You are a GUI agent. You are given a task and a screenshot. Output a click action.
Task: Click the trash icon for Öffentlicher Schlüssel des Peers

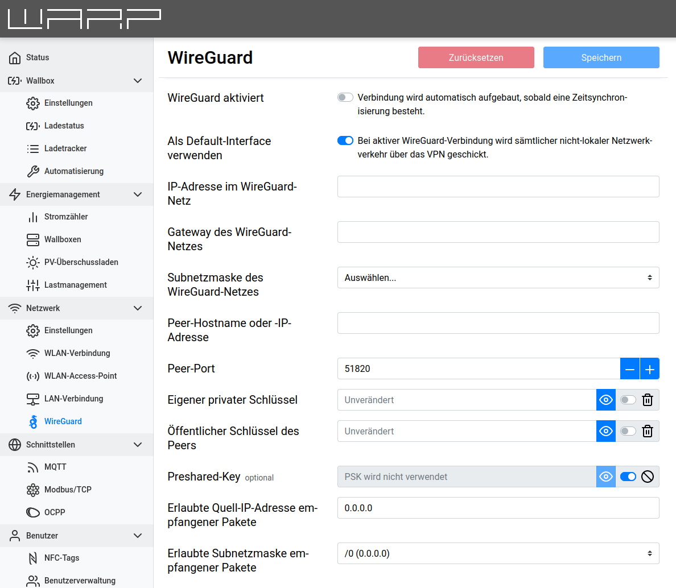click(x=647, y=431)
